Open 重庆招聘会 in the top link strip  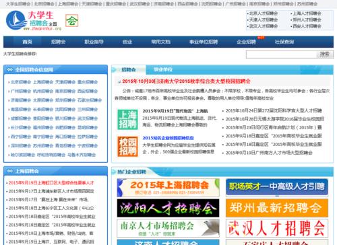[116, 4]
